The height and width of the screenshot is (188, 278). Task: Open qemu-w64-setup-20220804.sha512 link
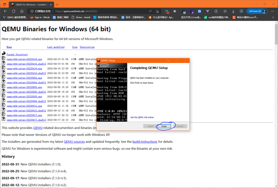coord(26,82)
